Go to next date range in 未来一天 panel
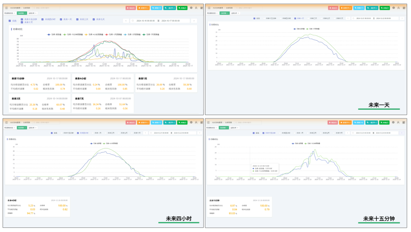Image resolution: width=411 pixels, height=232 pixels. tap(401, 18)
